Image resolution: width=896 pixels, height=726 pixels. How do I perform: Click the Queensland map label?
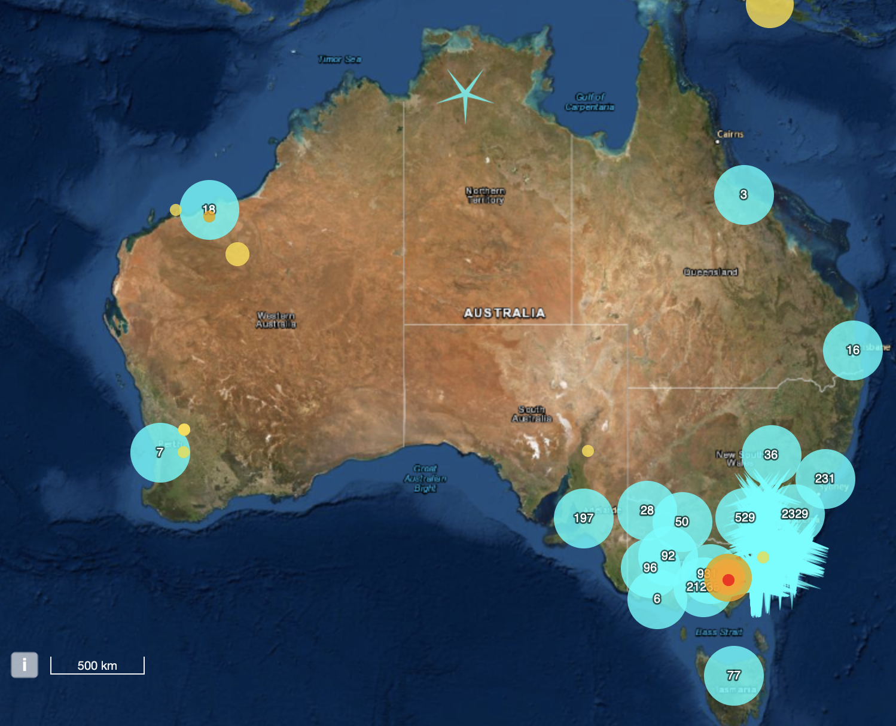[711, 272]
